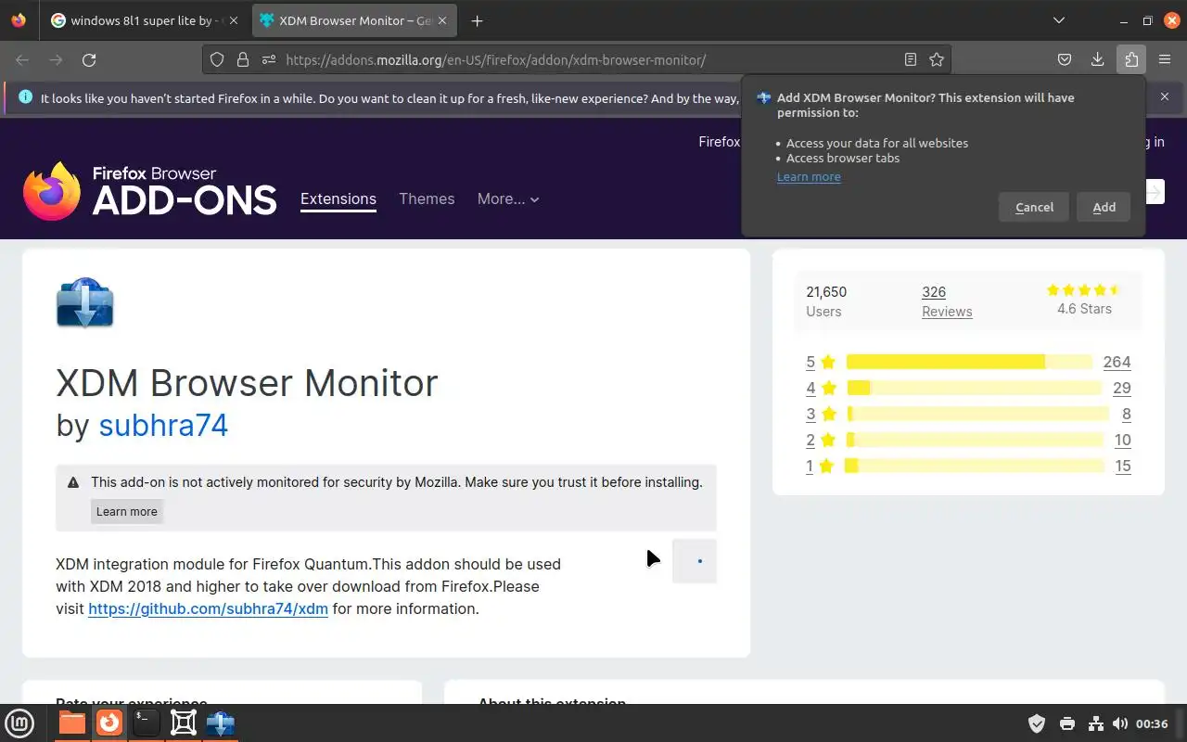Click the Firefox taskbar launcher

click(x=109, y=723)
